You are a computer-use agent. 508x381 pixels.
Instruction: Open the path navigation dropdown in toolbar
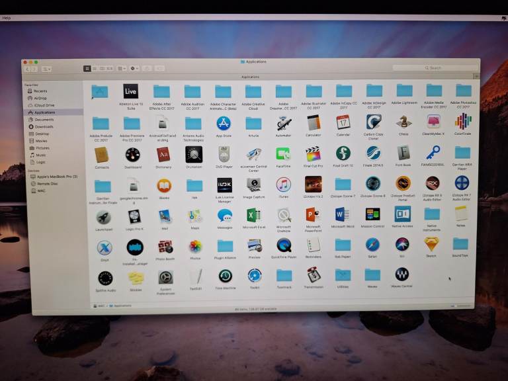click(x=46, y=69)
